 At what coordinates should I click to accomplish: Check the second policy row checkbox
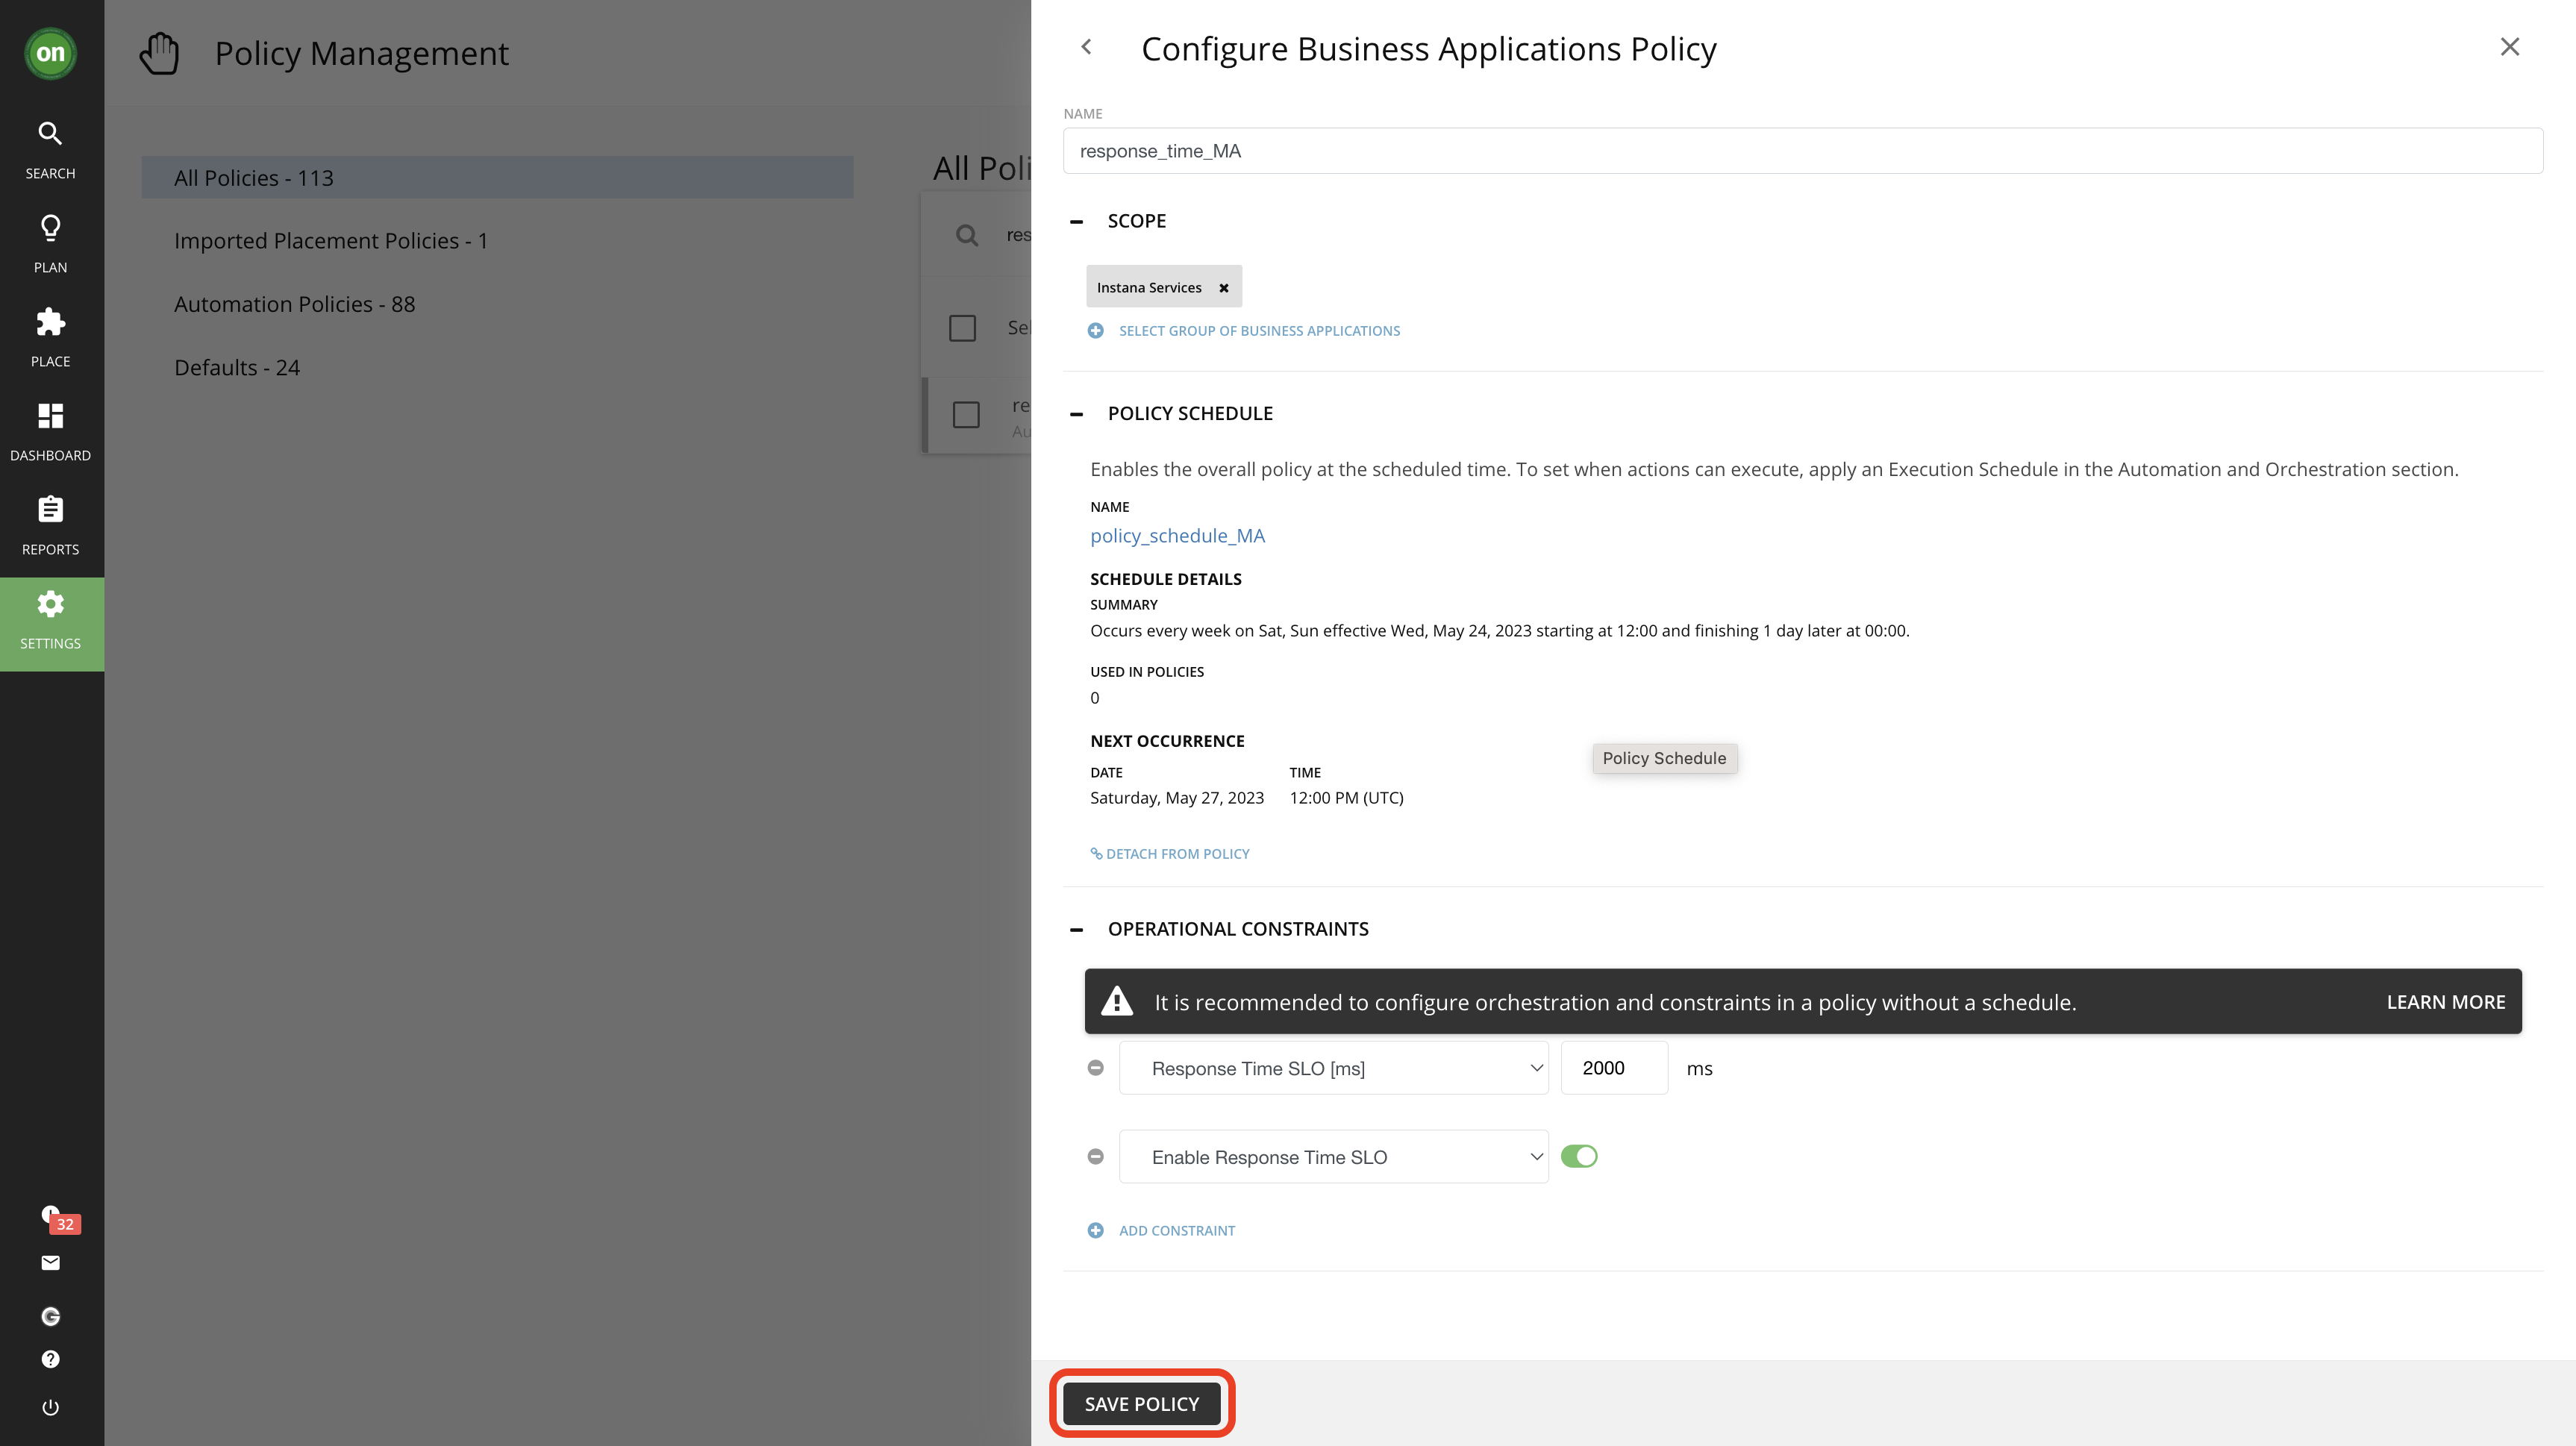(966, 415)
